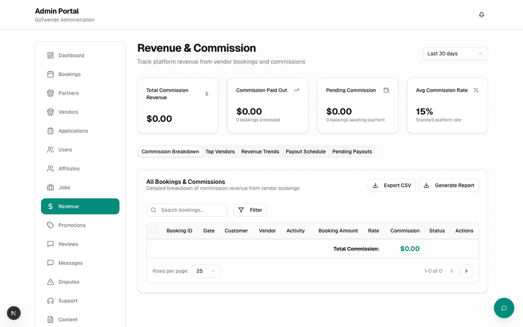
Task: Sort by Booking ID column header
Action: pos(179,230)
